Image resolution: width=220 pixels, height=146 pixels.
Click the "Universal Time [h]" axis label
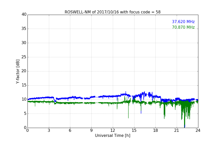coord(113,136)
